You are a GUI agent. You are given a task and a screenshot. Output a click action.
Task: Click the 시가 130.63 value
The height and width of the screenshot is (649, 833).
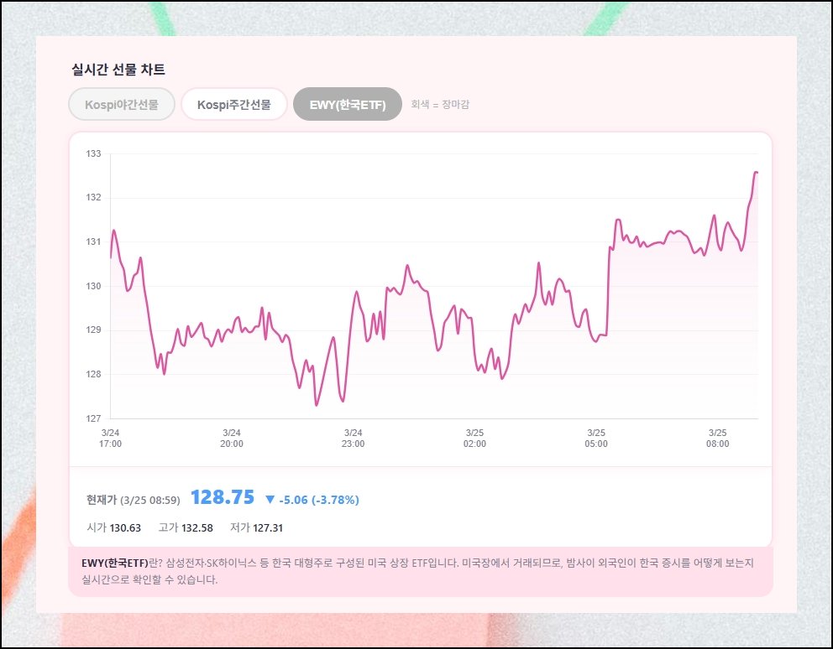(x=113, y=527)
